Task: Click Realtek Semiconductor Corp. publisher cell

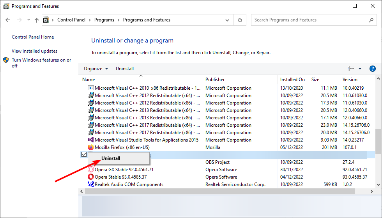Action: click(x=235, y=184)
